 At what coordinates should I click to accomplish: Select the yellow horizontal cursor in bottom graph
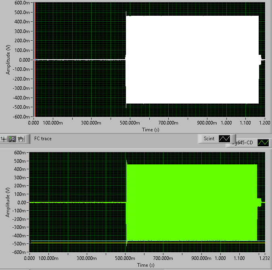[147, 243]
